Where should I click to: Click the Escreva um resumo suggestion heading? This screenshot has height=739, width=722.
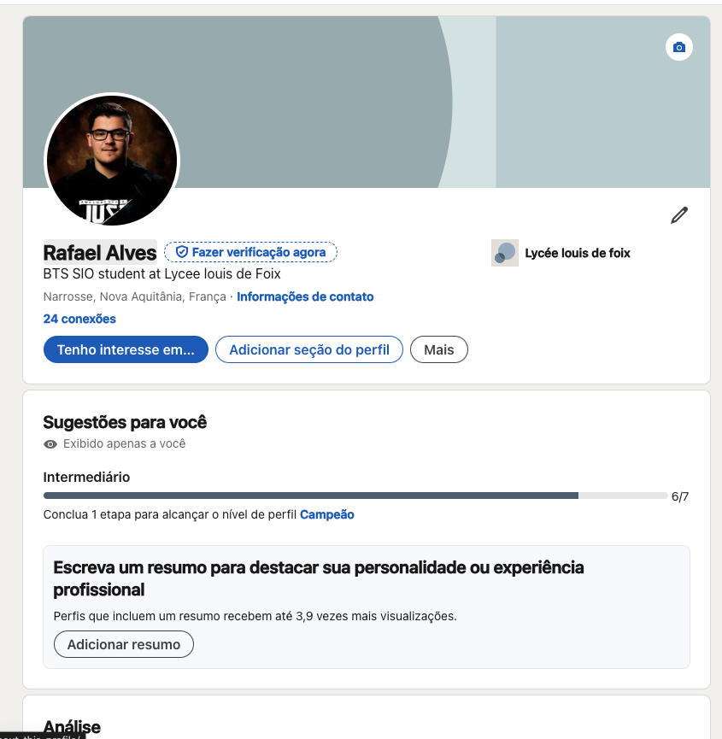point(319,578)
